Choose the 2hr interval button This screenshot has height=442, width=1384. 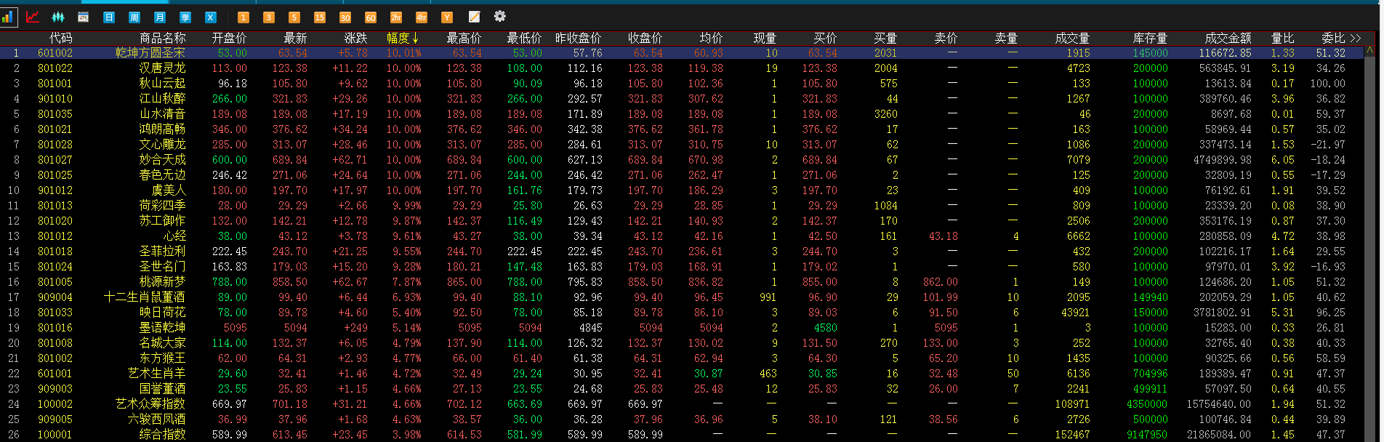(x=395, y=17)
